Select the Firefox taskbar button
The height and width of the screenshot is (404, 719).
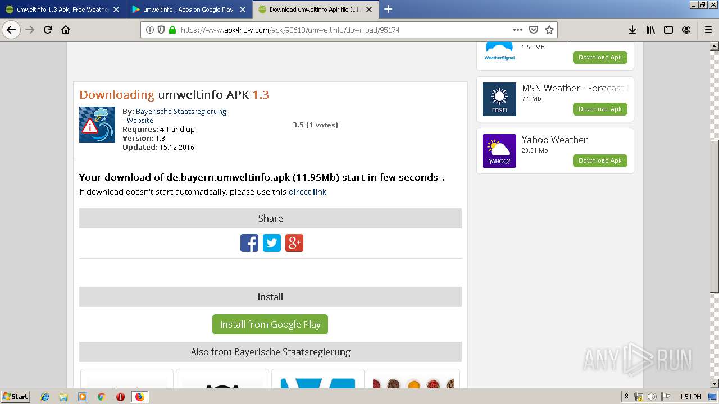tap(139, 397)
